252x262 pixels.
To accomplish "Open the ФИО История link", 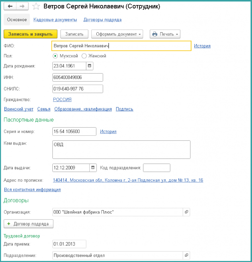I will point(202,46).
